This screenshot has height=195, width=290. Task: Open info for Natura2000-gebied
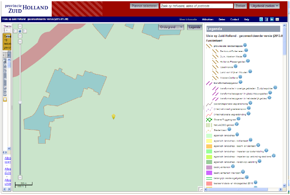tap(237, 124)
